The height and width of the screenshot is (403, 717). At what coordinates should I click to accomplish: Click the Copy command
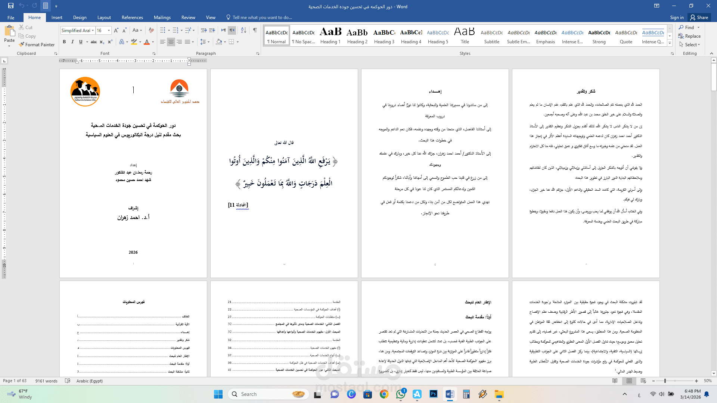[x=27, y=36]
